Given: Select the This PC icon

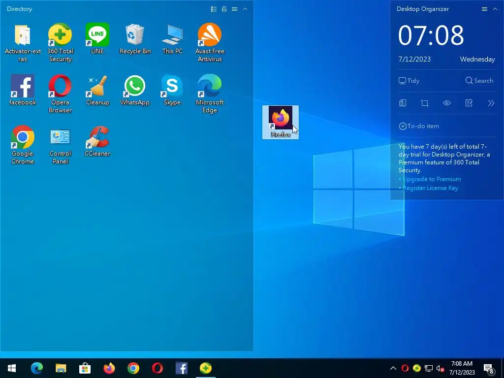Looking at the screenshot, I should [x=172, y=38].
